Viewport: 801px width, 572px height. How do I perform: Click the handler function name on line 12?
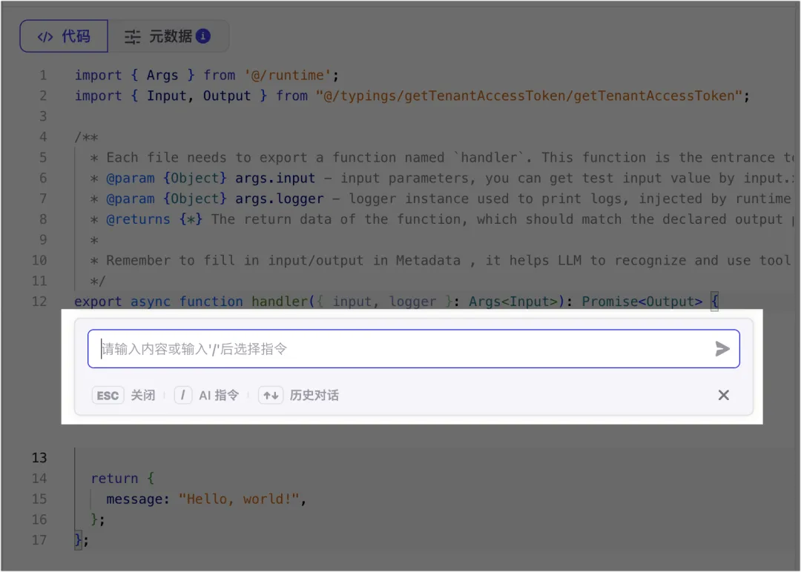coord(280,302)
